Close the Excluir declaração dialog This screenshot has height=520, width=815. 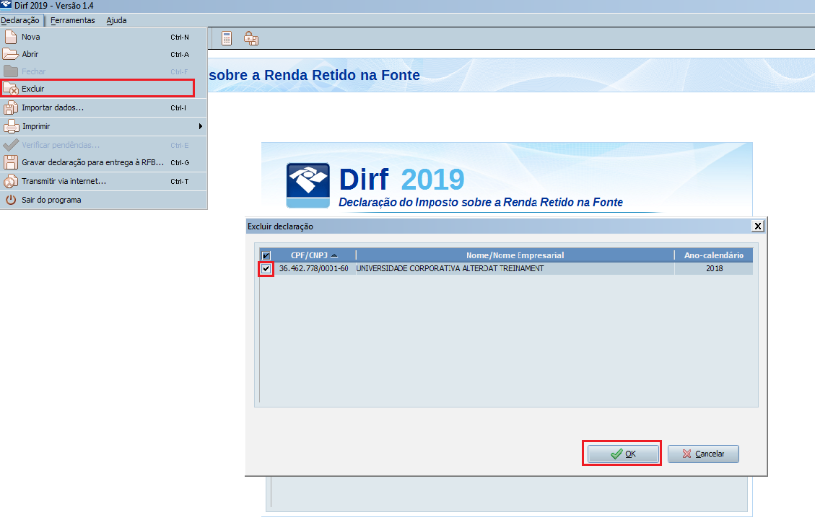coord(758,226)
